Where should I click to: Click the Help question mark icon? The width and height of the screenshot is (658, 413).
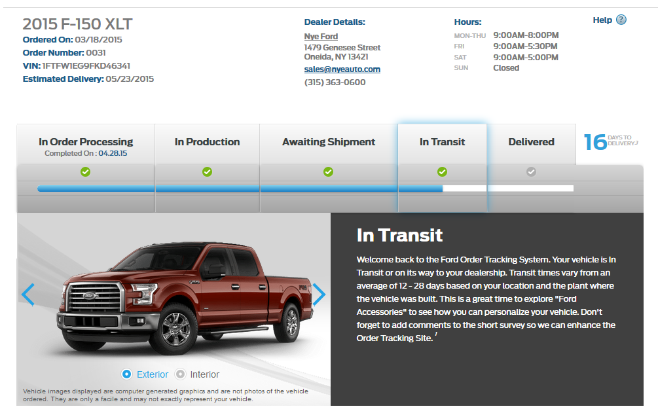point(621,20)
